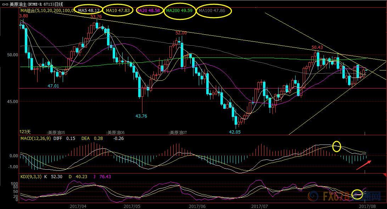Viewport: 387px width, 209px height.
Task: Click the window icon beside the chart title
Action: click(x=4, y=4)
